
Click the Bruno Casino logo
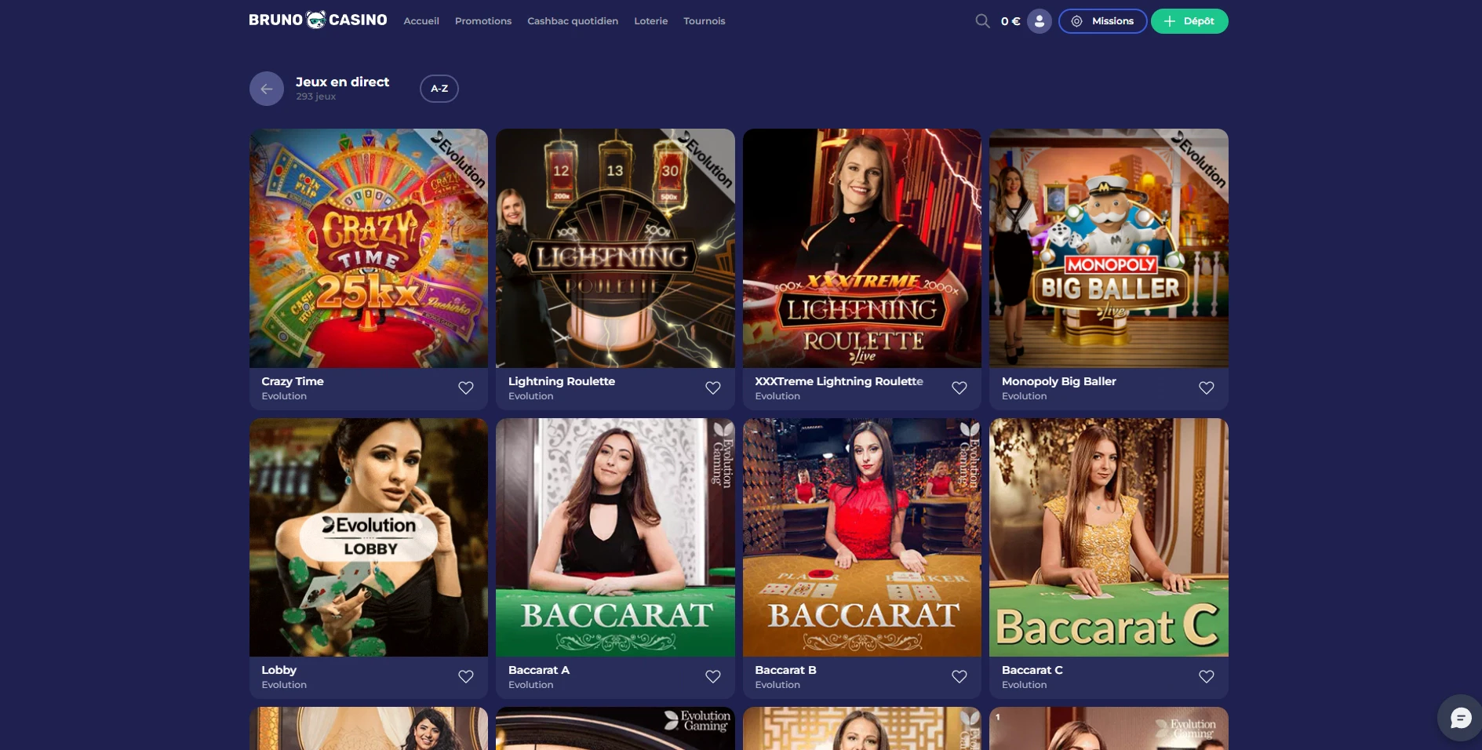point(318,20)
